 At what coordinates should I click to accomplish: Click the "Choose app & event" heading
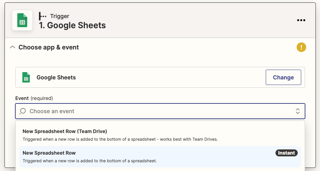coord(49,47)
